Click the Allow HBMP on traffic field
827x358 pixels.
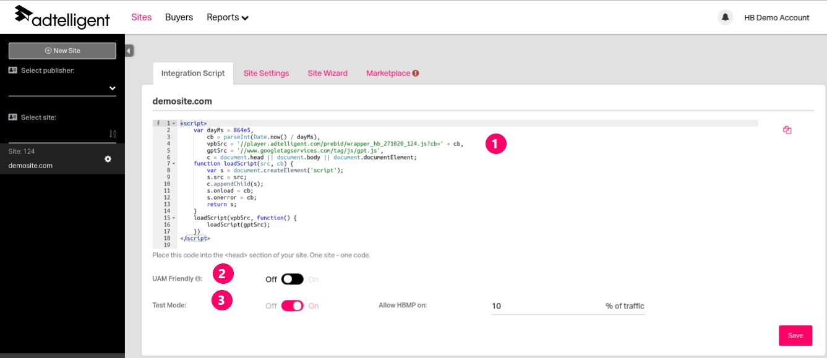coord(568,306)
